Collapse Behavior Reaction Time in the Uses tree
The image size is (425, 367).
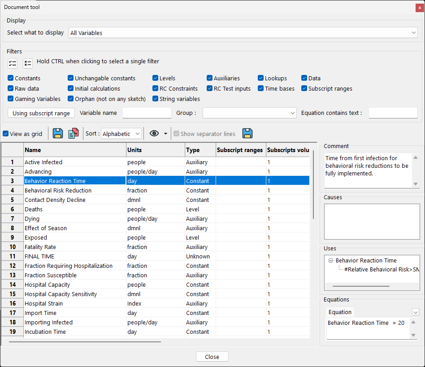coord(331,260)
